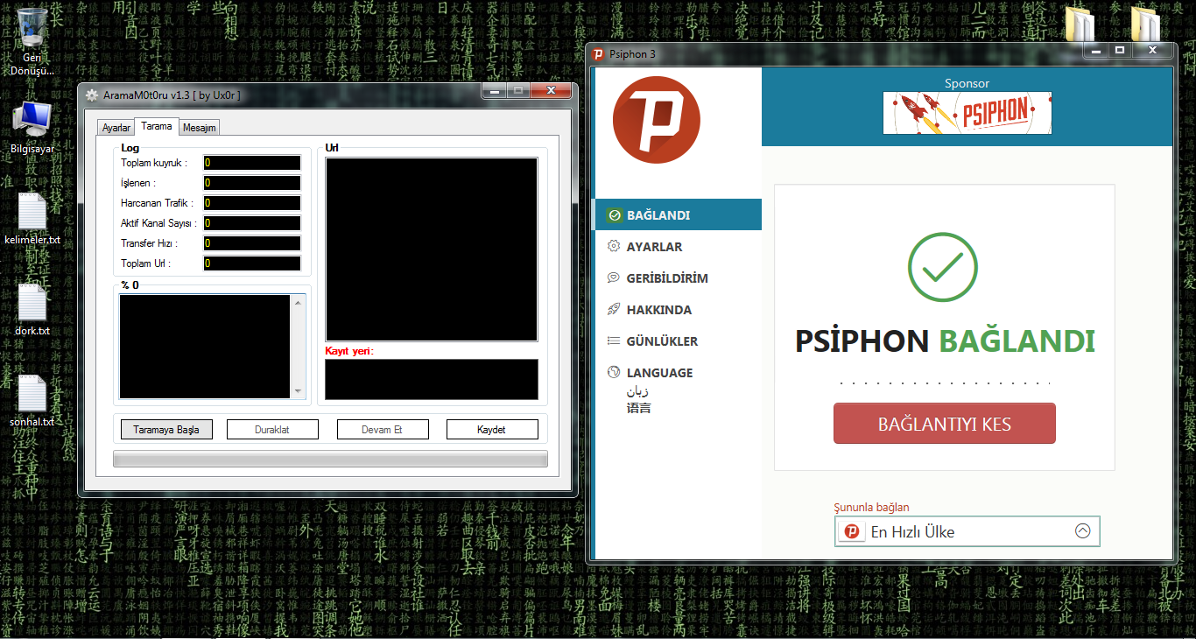Close the Psiphon 3 window

point(1151,51)
